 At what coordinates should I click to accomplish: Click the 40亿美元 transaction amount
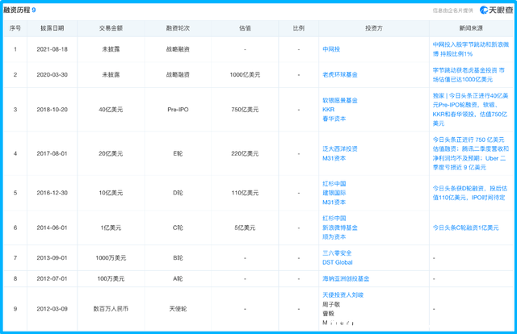[111, 110]
